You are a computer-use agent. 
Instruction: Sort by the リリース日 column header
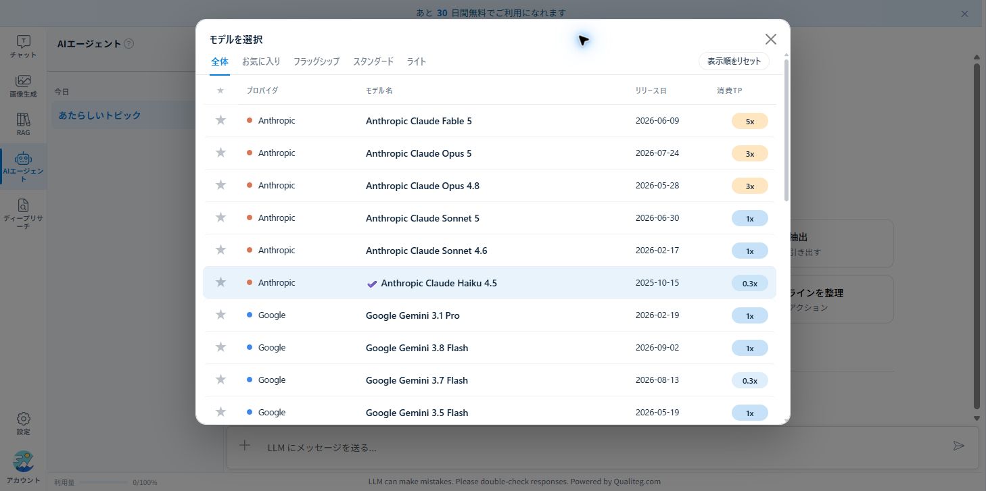click(x=651, y=91)
